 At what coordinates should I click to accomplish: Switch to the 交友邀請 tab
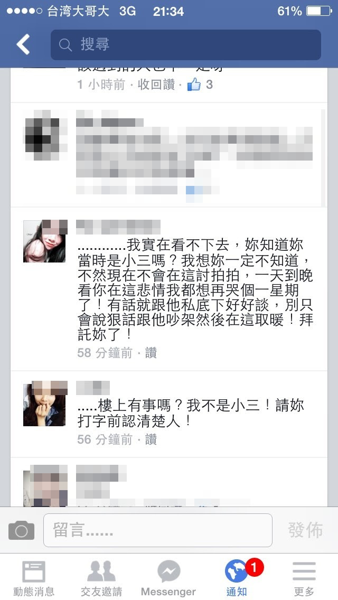coord(101,578)
